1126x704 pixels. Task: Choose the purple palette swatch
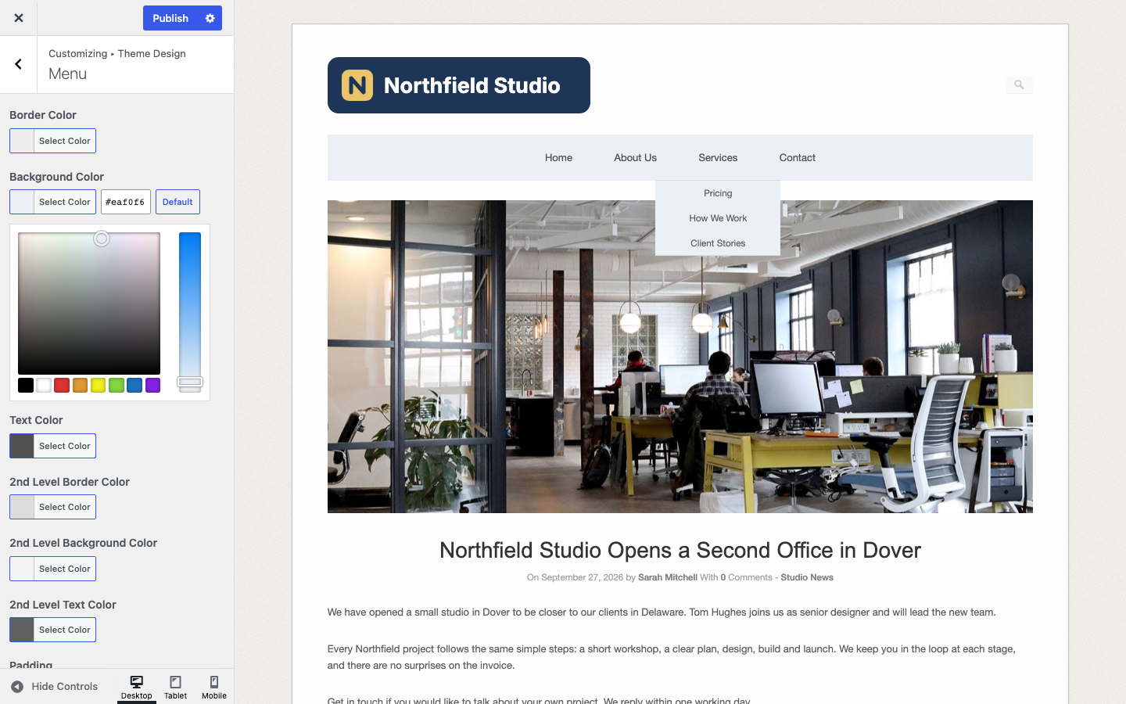pyautogui.click(x=152, y=385)
